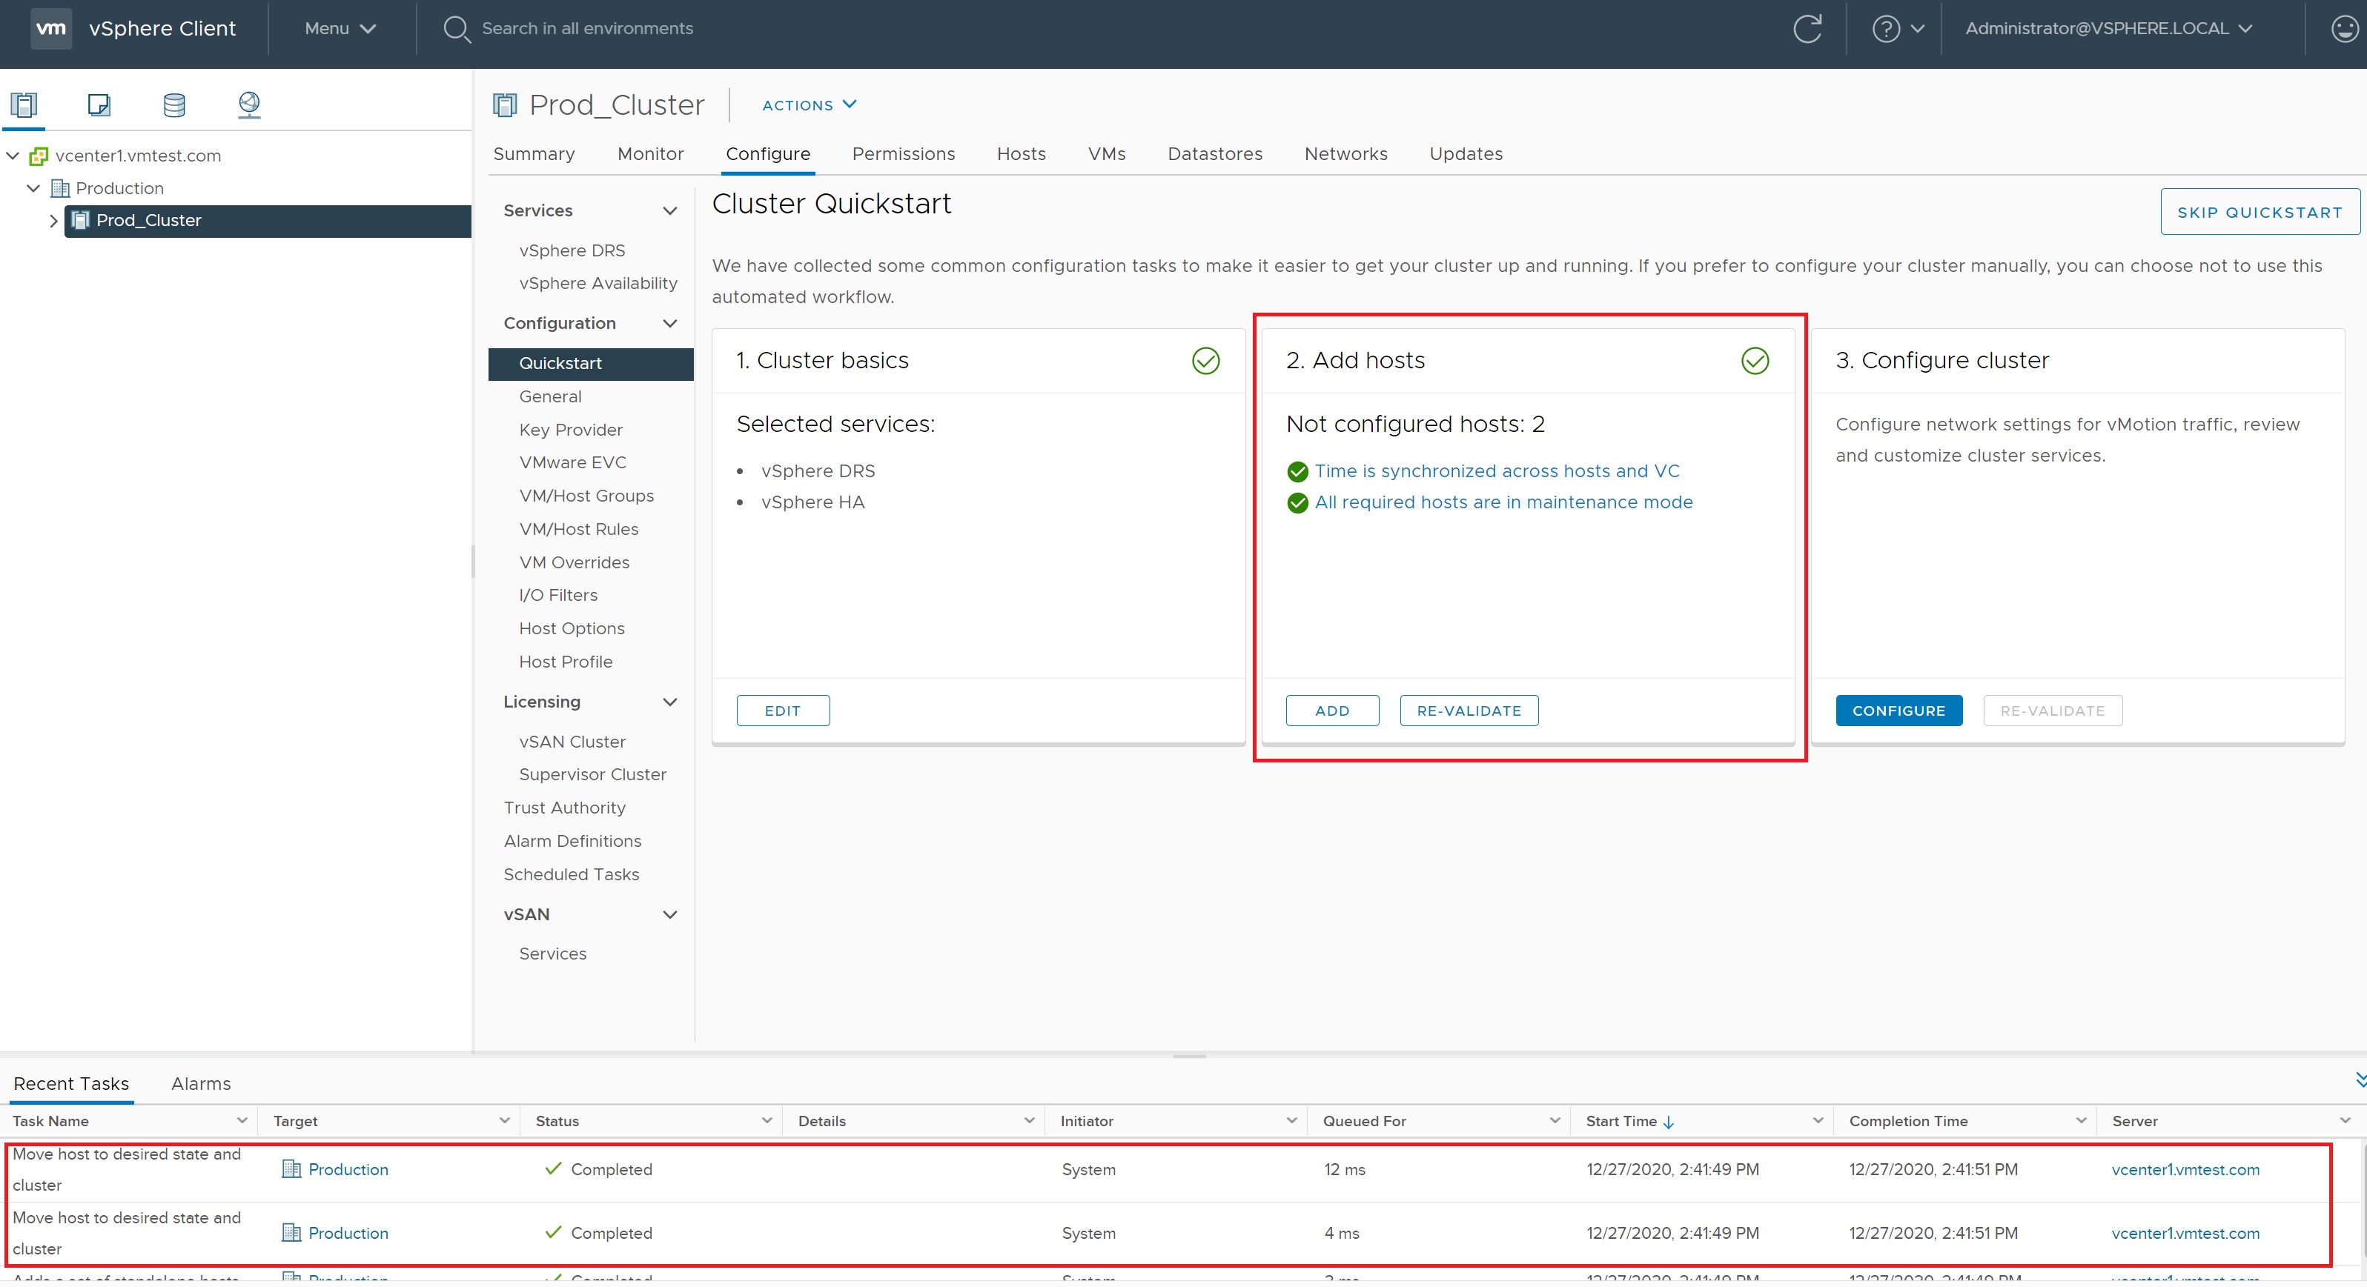
Task: Switch to the Alarms tab
Action: [200, 1083]
